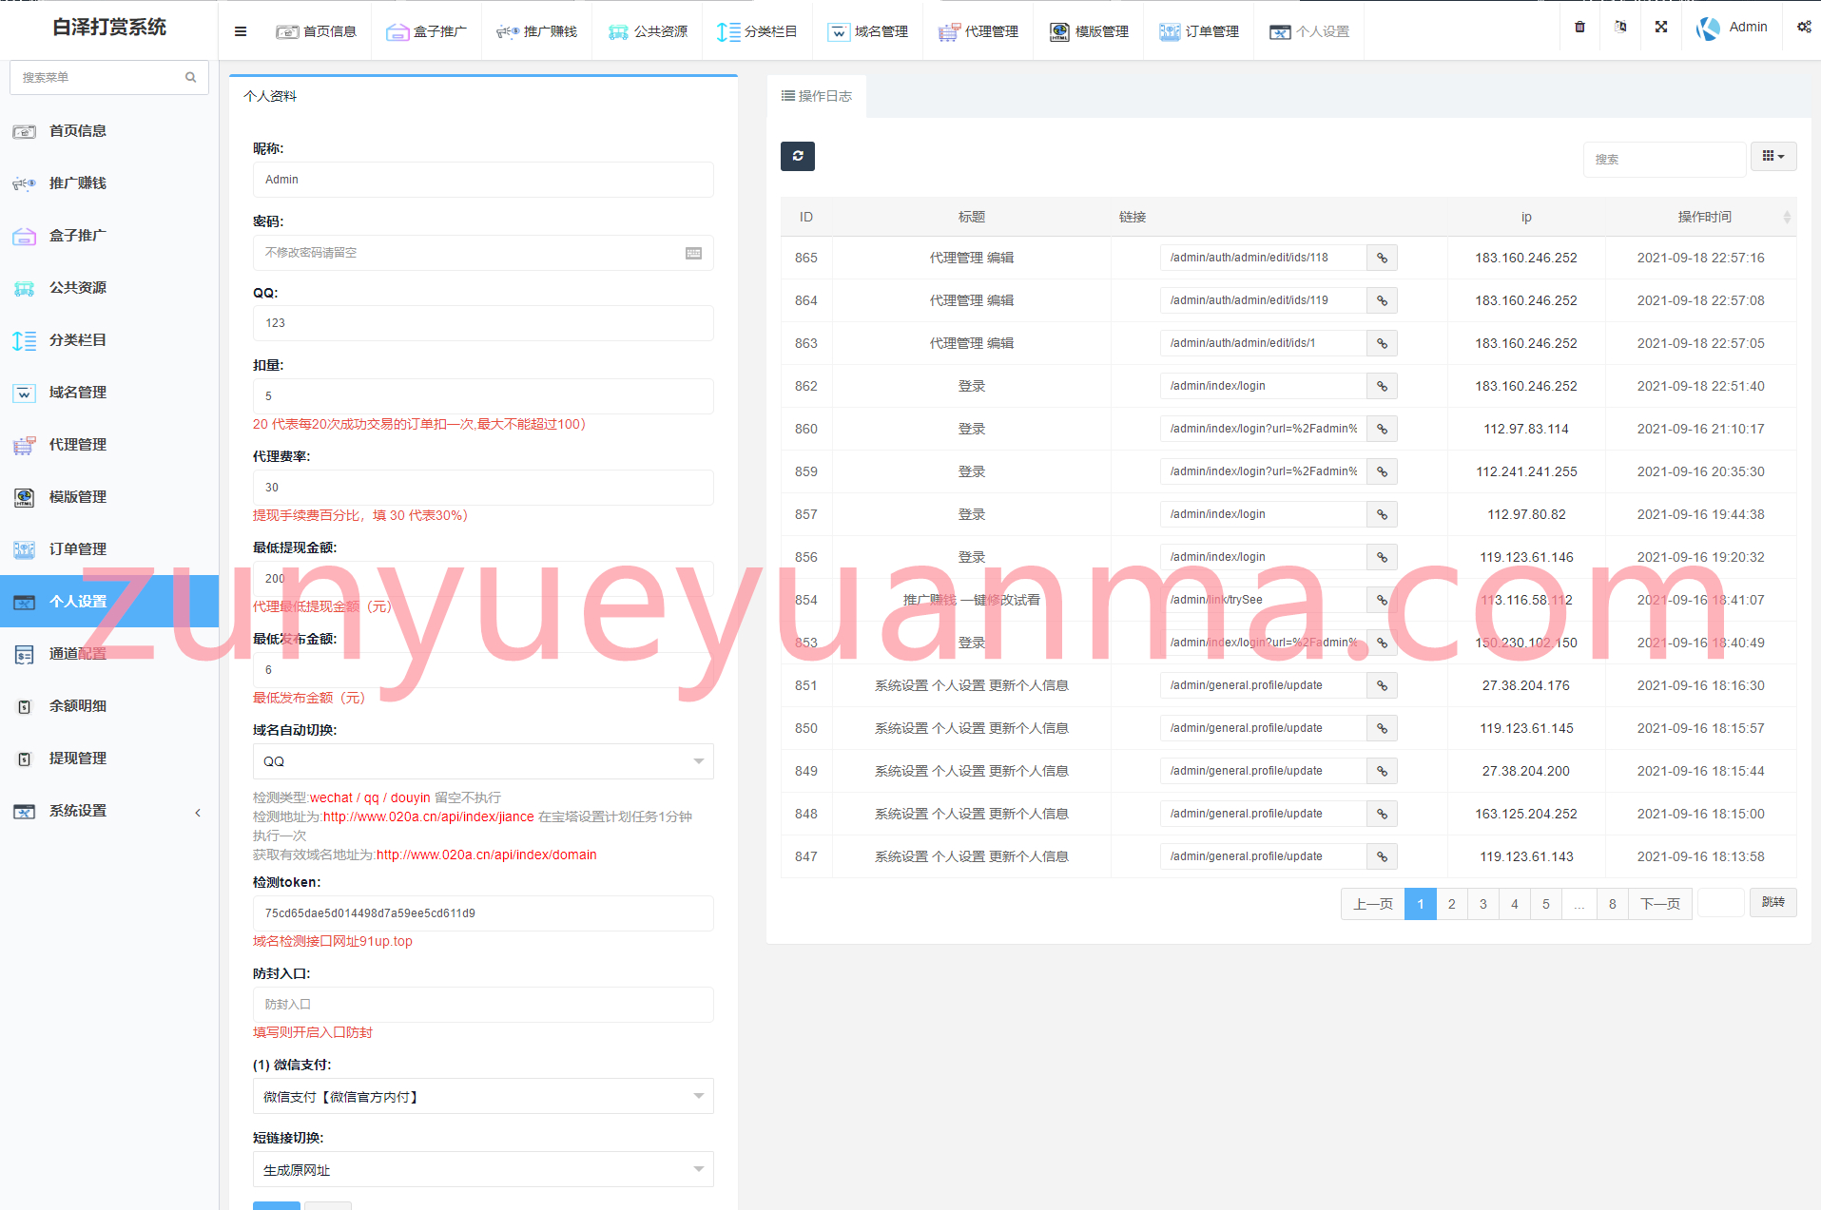Open 通道配置 in the sidebar
The image size is (1821, 1210).
click(109, 654)
